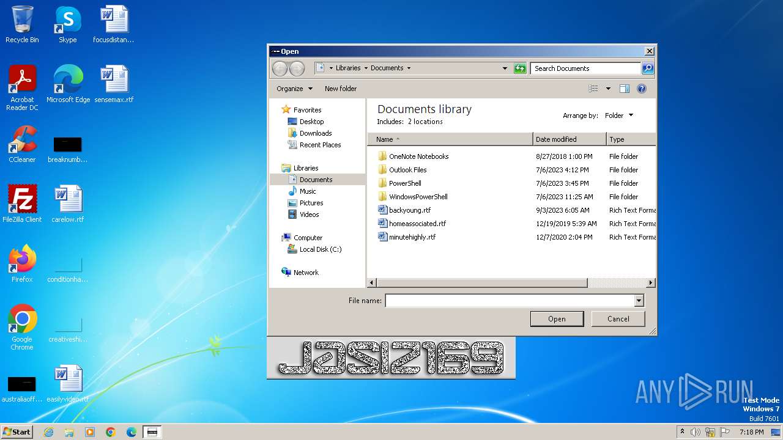Select focusdistan... document on the desktop
Viewport: 783px width, 440px height.
[x=114, y=24]
